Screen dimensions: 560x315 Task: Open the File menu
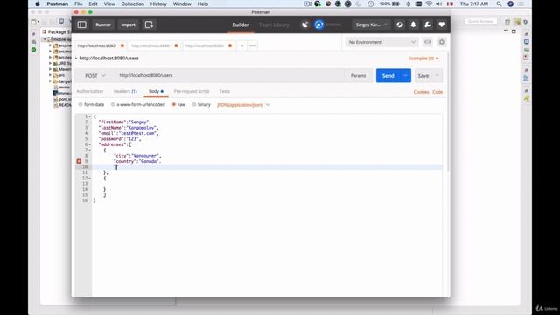click(x=78, y=3)
